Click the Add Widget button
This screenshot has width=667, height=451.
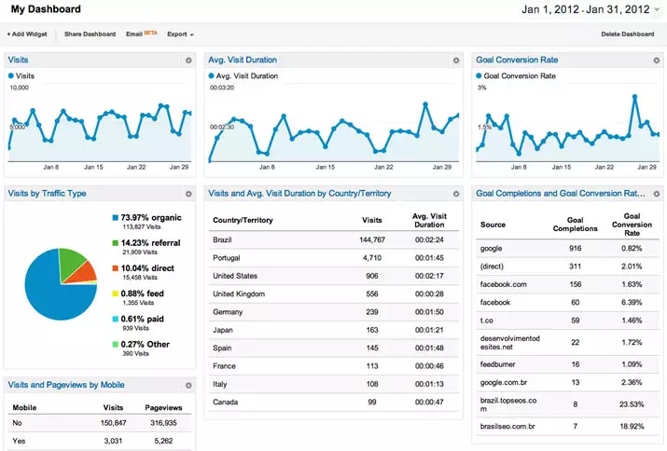coord(27,34)
